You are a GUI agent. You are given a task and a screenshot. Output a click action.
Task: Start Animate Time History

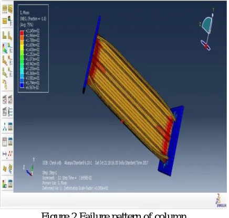click(11, 100)
